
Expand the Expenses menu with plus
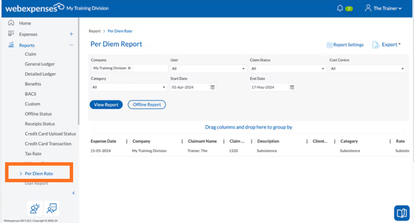click(x=71, y=34)
